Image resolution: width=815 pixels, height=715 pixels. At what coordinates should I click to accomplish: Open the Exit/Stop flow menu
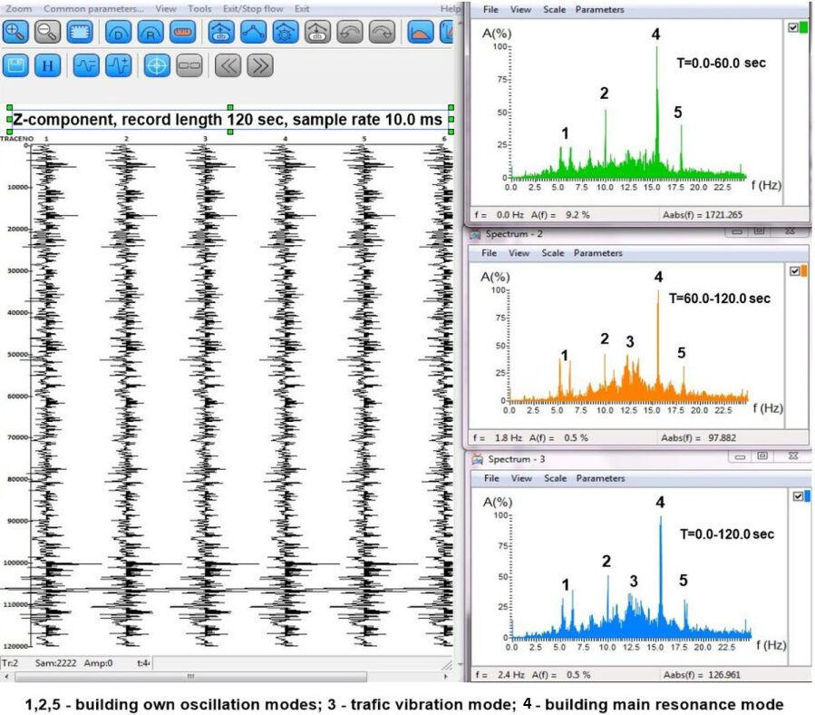253,8
